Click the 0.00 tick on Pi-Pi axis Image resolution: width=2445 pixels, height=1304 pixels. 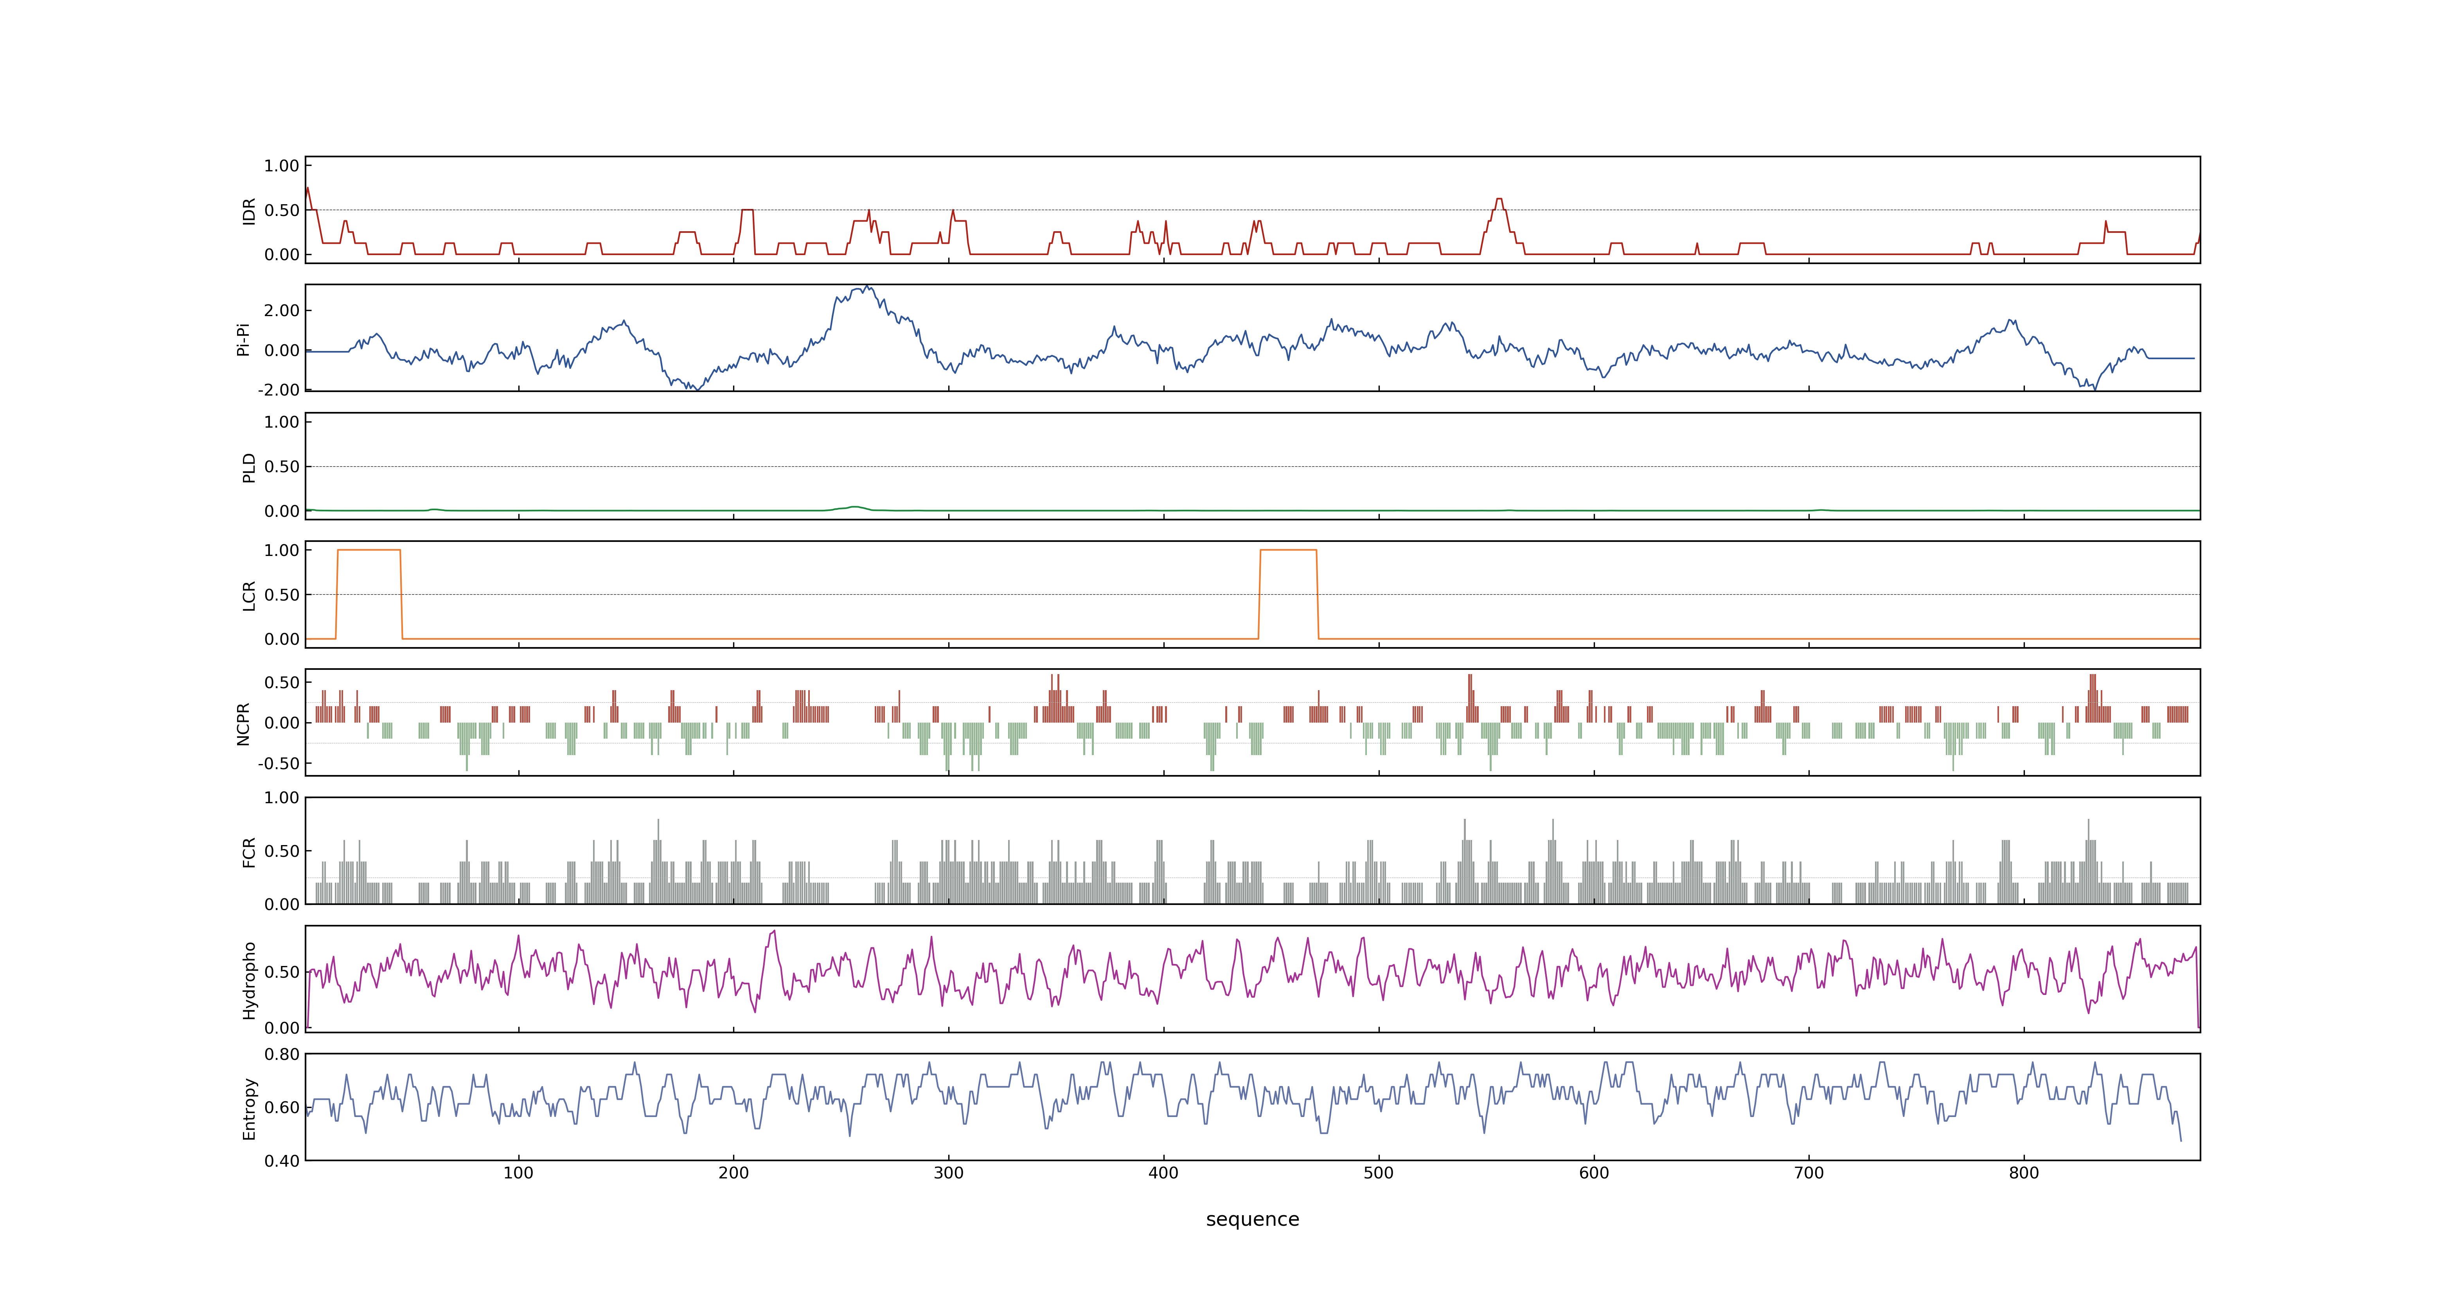(x=282, y=350)
